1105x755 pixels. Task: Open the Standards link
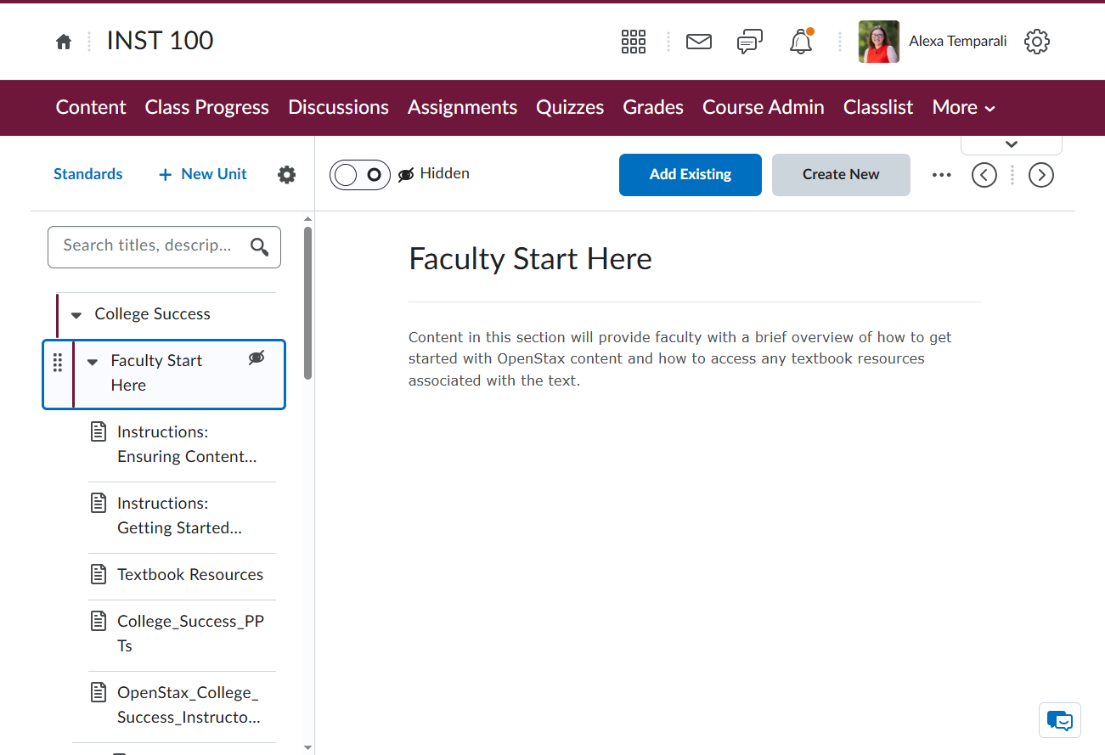coord(88,174)
